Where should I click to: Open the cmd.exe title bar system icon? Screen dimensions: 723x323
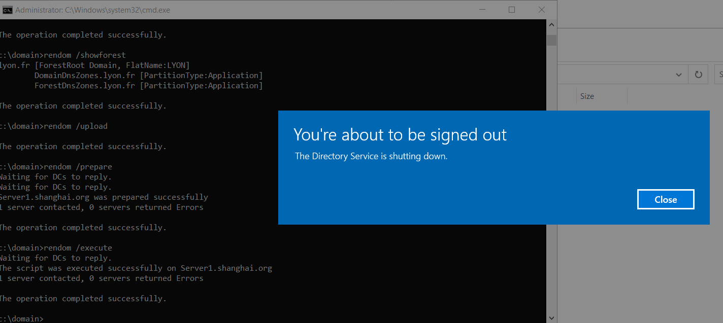[x=8, y=10]
